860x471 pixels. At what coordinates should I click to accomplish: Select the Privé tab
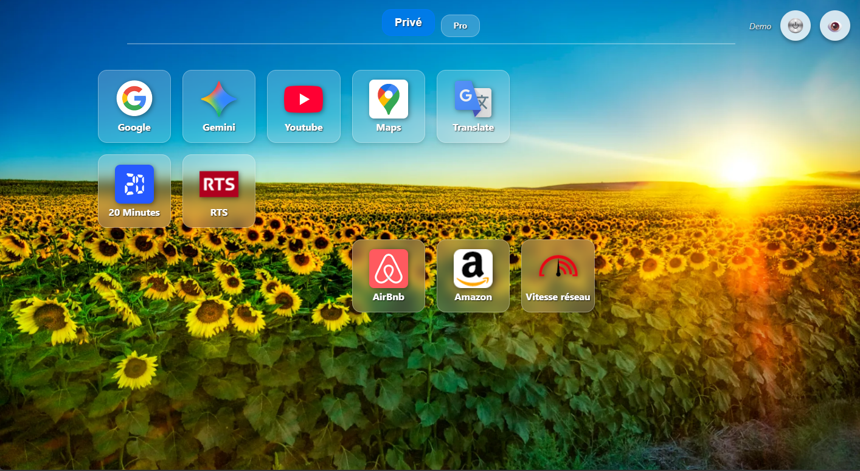(408, 22)
